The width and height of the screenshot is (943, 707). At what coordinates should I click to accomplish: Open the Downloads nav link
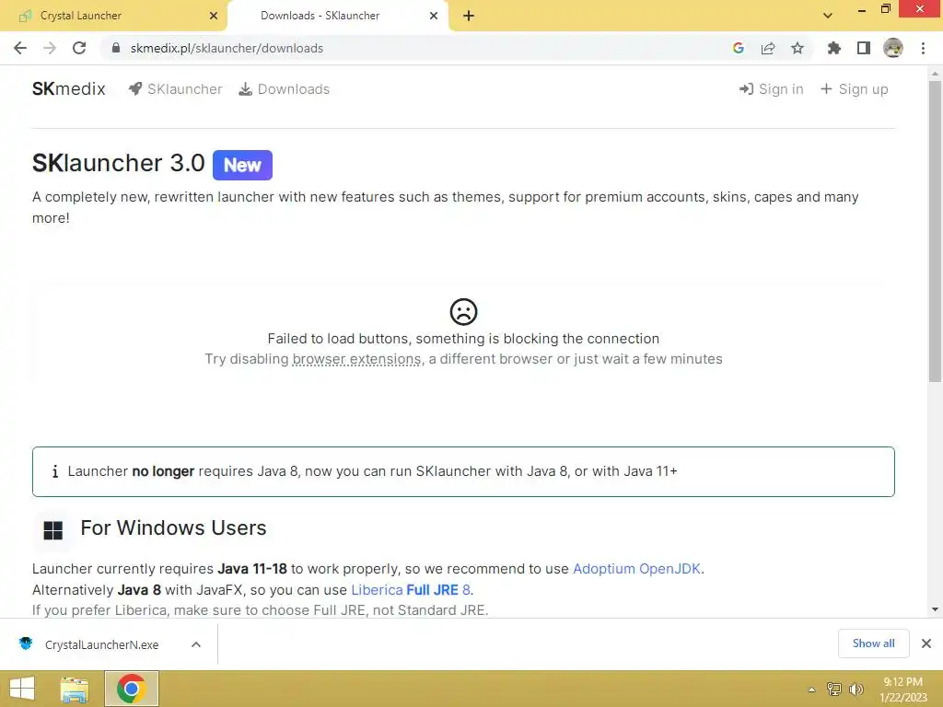coord(285,89)
